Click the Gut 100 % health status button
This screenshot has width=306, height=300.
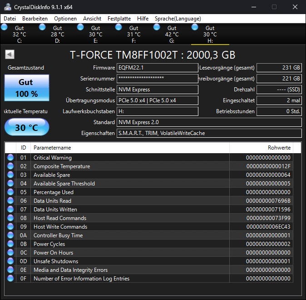click(x=26, y=88)
